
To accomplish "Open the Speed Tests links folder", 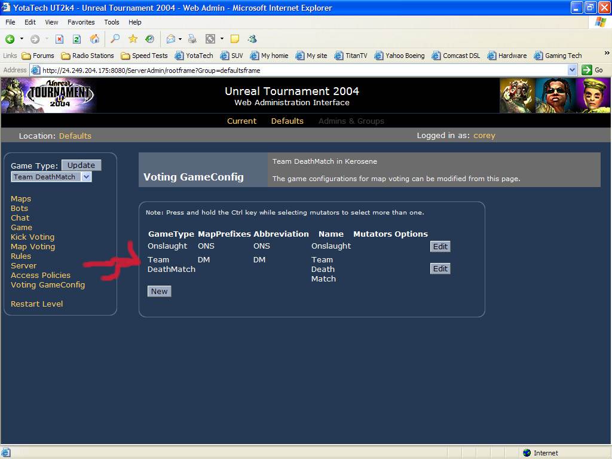I will (x=144, y=56).
